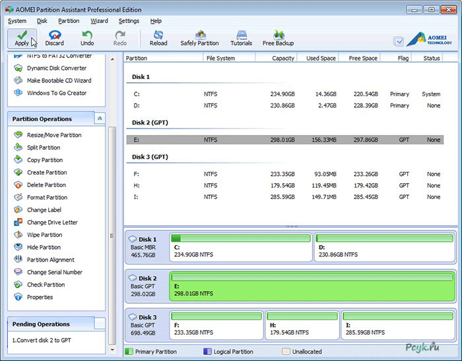Discard pending operations via toolbar
Screen dimensions: 462x361
point(55,38)
